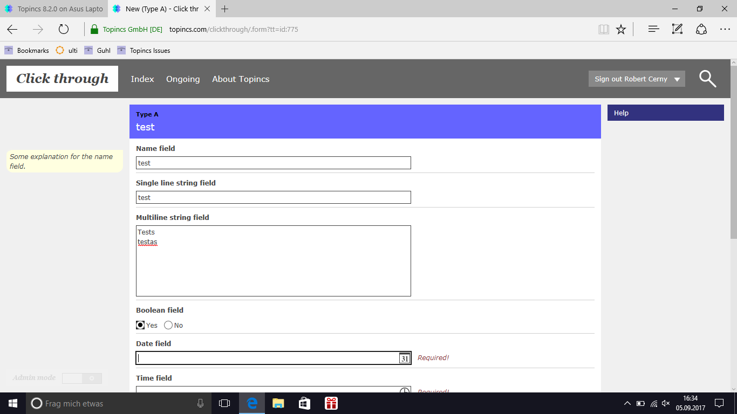Select No for Boolean field
737x414 pixels.
168,325
